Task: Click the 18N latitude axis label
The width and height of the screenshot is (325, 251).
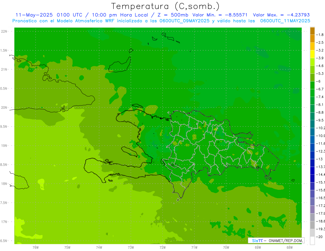Action: click(4, 184)
